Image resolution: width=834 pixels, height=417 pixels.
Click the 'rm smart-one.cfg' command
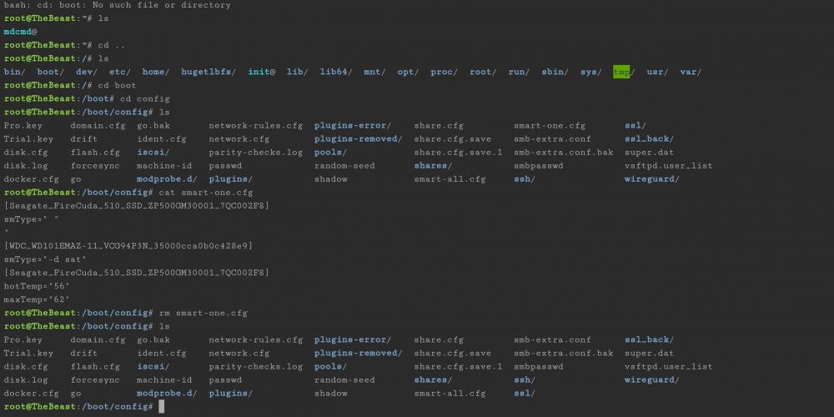tap(203, 313)
